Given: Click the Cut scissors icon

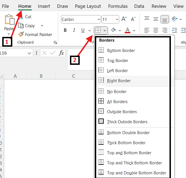Looking at the screenshot, I should click(21, 17).
